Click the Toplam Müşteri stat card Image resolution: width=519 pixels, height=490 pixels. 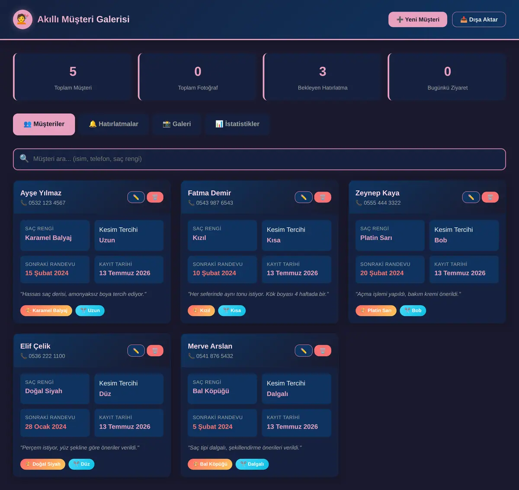tap(73, 77)
